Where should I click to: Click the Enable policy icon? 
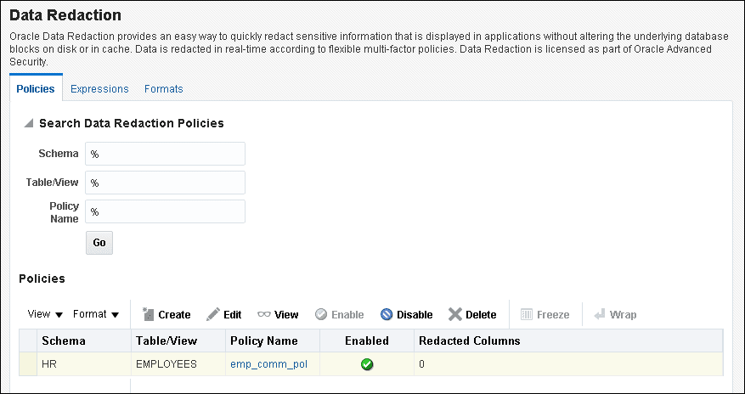coord(321,314)
